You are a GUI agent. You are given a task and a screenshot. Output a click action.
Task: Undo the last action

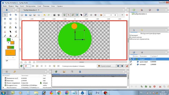tap(44, 15)
